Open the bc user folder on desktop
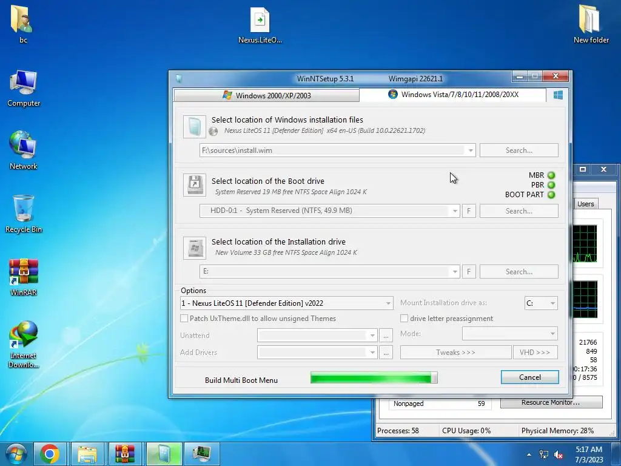This screenshot has width=621, height=466. point(22,24)
